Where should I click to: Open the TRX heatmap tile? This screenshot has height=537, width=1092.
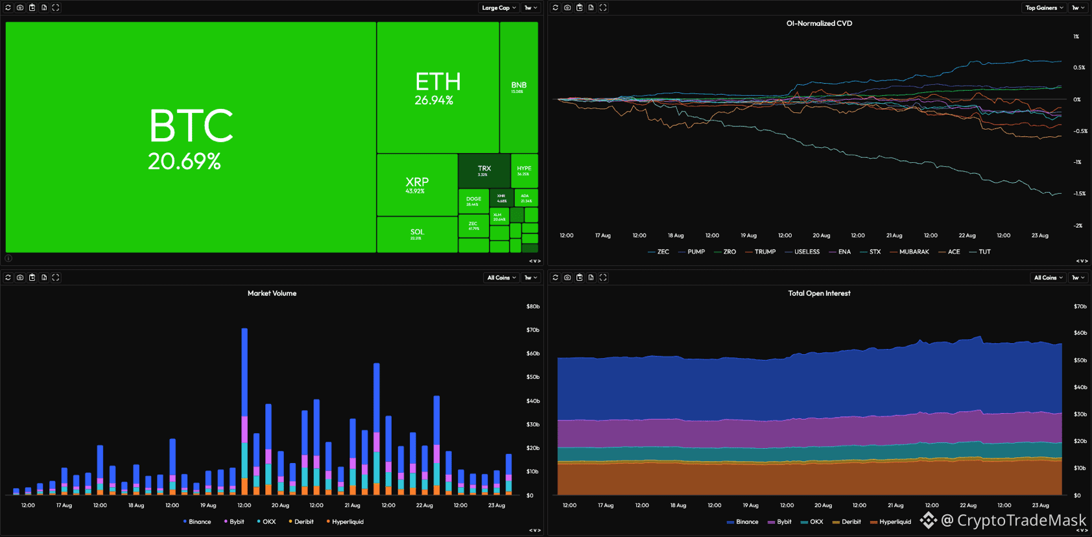[x=484, y=171]
